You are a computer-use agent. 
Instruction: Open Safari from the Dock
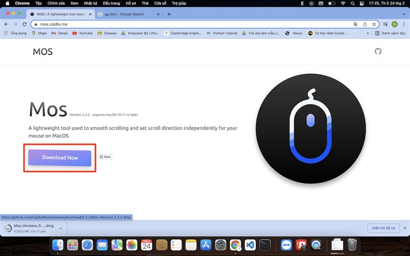pos(87,245)
